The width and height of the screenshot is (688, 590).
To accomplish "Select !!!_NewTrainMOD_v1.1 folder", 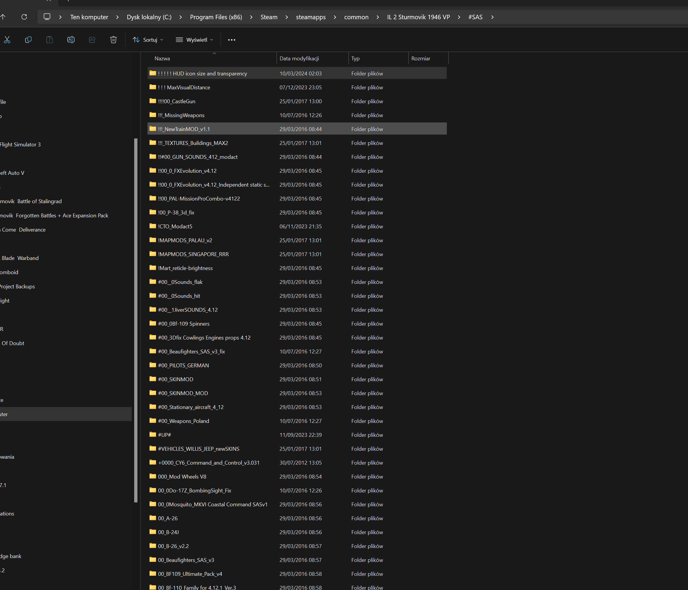I will (x=297, y=129).
